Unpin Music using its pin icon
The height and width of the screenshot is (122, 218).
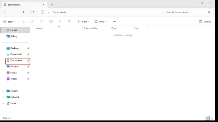(28, 73)
